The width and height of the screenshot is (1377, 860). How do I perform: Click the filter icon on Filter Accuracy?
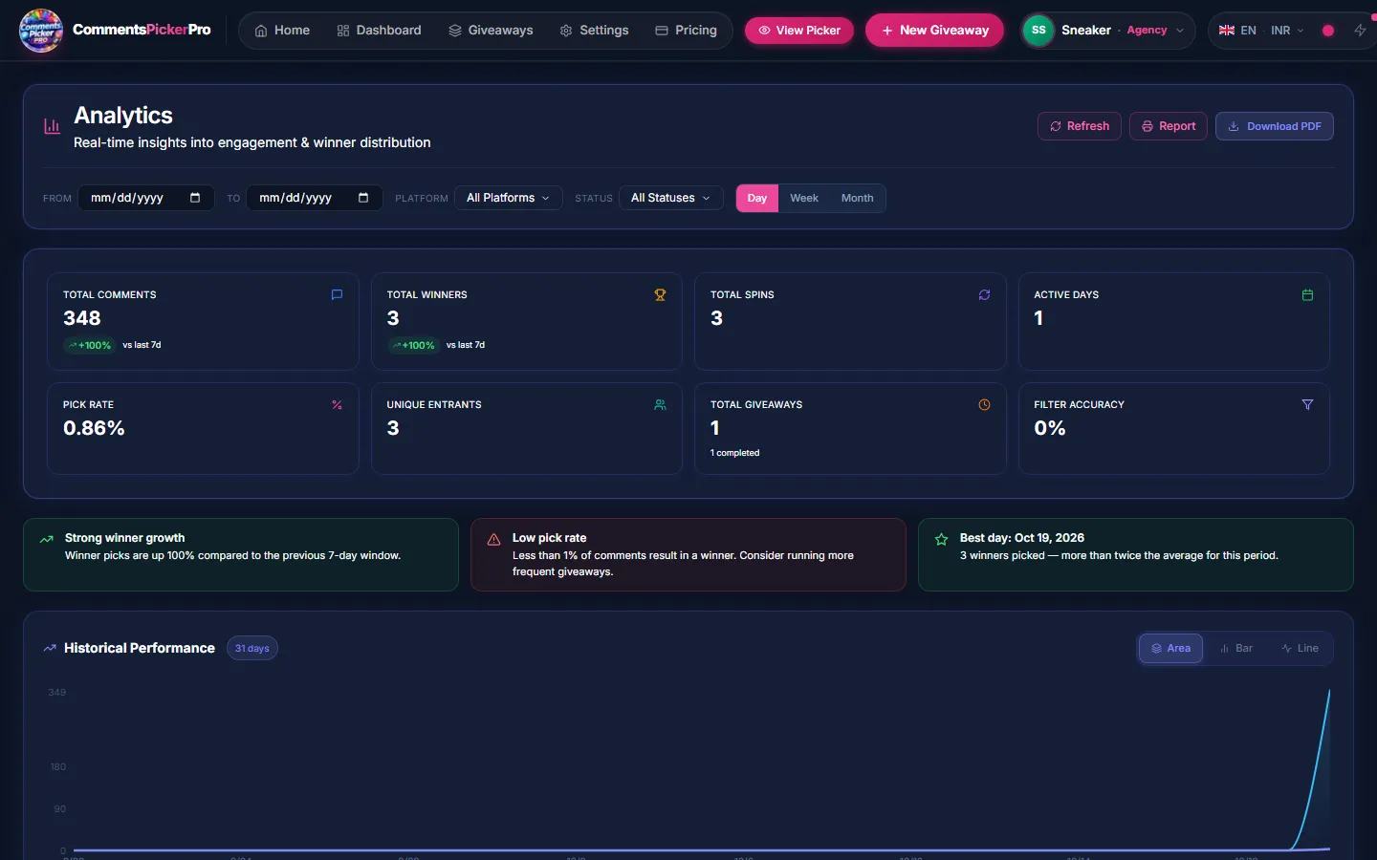[1307, 405]
